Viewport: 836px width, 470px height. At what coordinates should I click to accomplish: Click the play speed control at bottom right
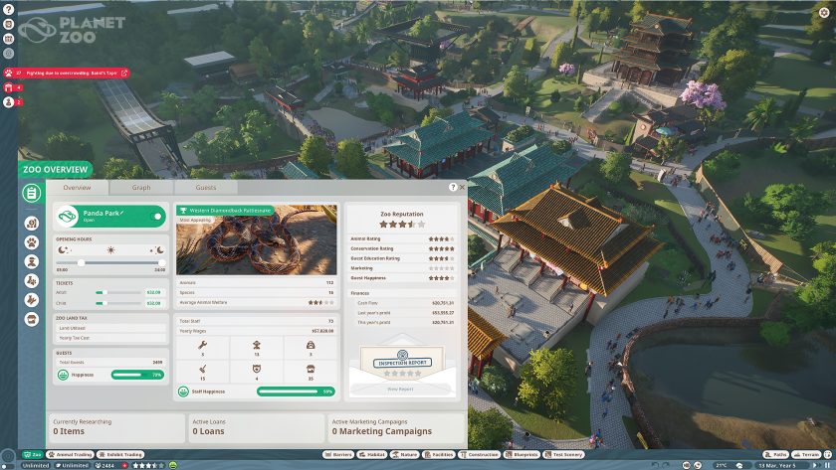point(815,465)
